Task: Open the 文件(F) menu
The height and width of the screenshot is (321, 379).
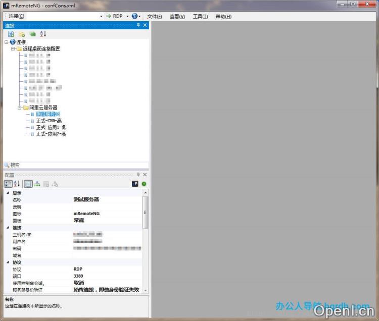Action: pos(154,16)
